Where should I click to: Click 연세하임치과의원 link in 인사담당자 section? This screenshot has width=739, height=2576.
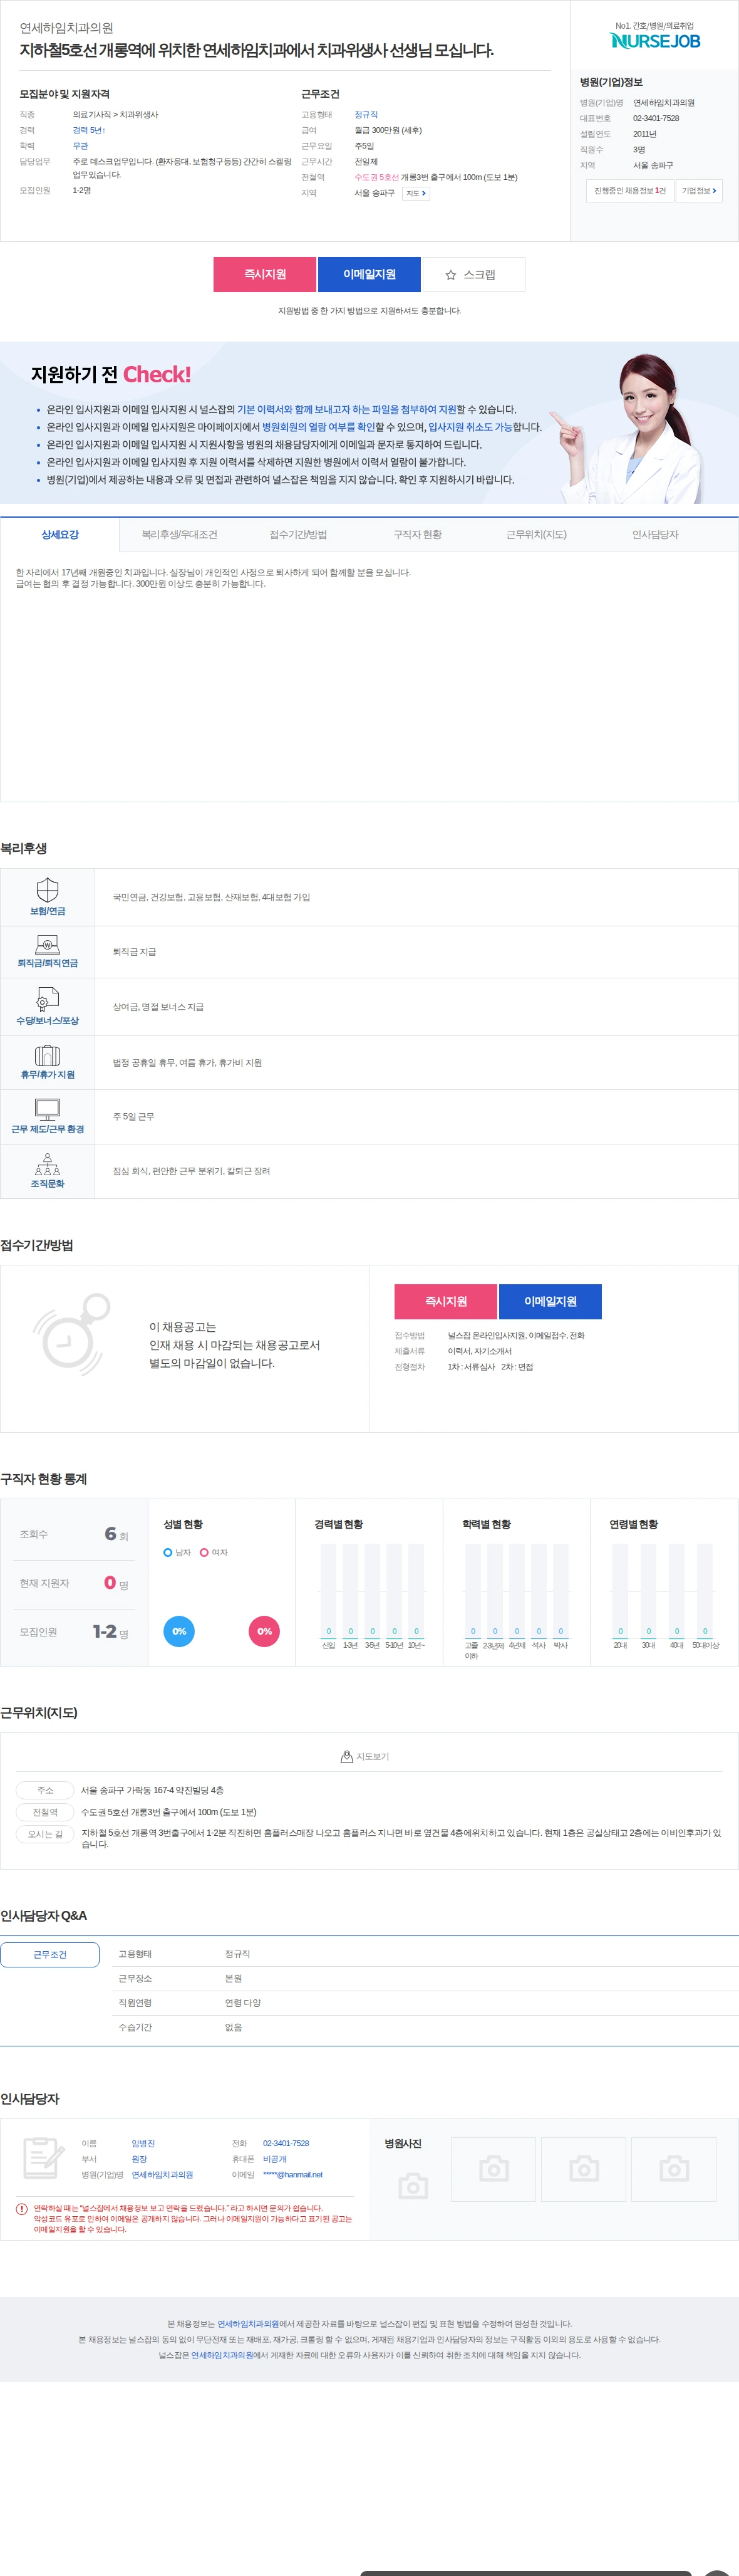[x=162, y=2174]
